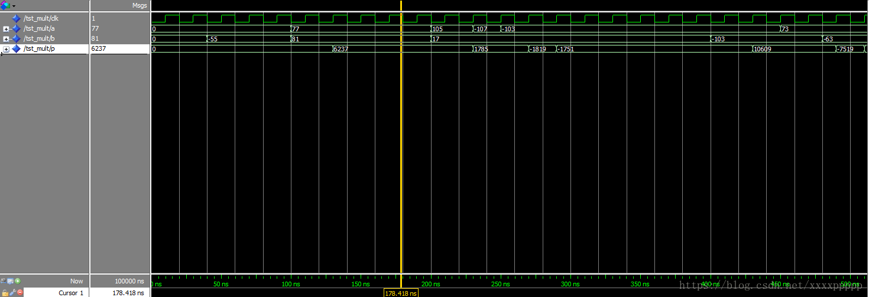869x297 pixels.
Task: Click the red remove cursor icon
Action: (x=20, y=292)
